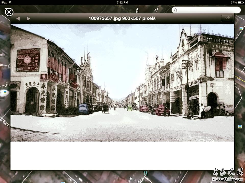
Task: Tap the 7:52 PM clock
Action: [122, 2]
